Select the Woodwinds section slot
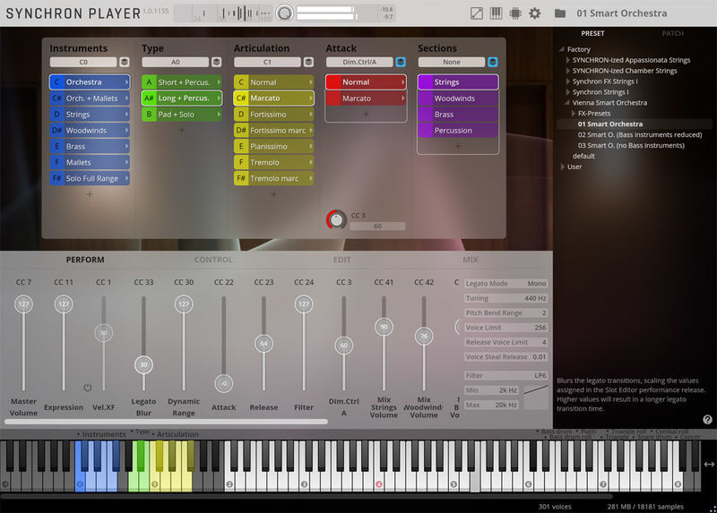This screenshot has height=513, width=717. pyautogui.click(x=458, y=98)
